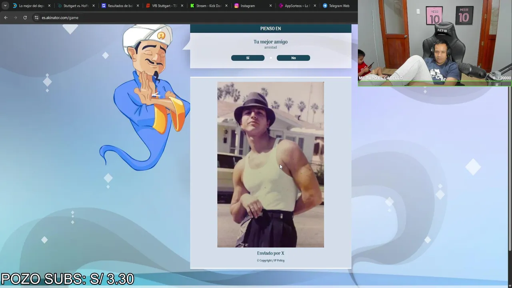
Task: Close the 'VfB Stuttgart' tab
Action: 182,6
